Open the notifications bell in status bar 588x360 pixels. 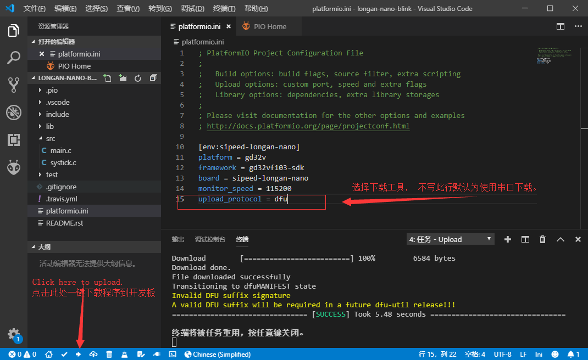tap(573, 355)
